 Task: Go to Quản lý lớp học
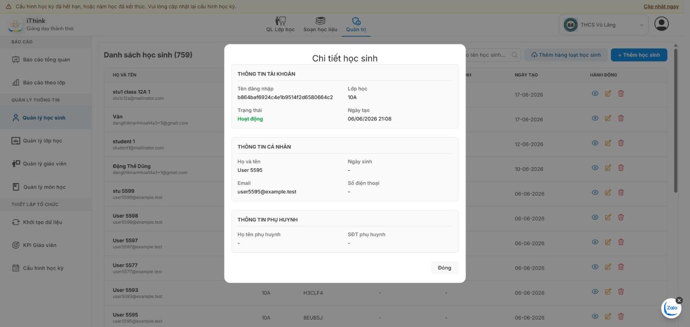[46, 141]
